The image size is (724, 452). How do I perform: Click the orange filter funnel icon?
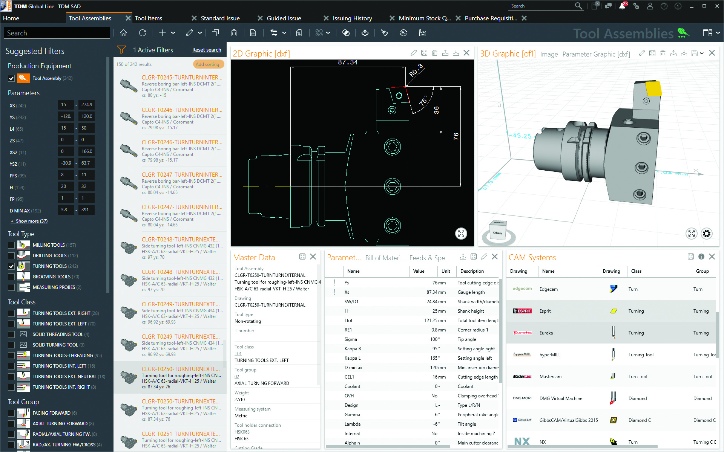(x=121, y=50)
